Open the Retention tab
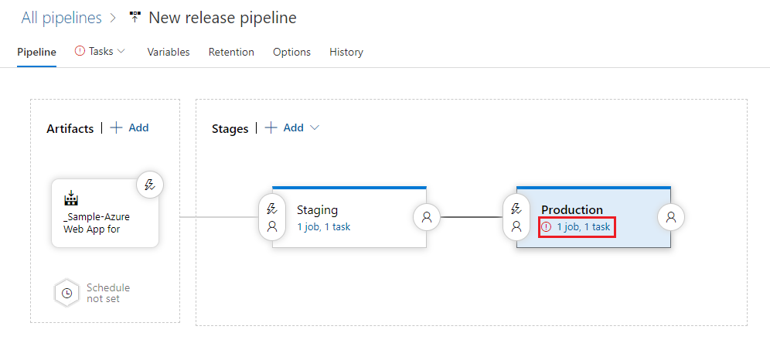 coord(231,52)
